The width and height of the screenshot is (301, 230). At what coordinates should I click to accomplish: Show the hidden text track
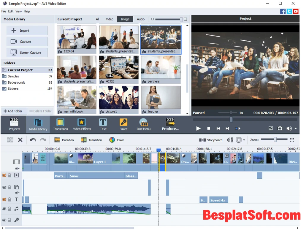pyautogui.click(x=4, y=199)
